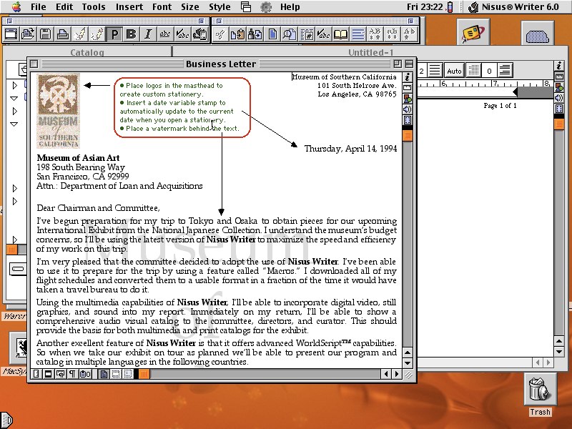This screenshot has height=429, width=572.
Task: Click the Auto button in Untitled-1 ruler
Action: [454, 70]
